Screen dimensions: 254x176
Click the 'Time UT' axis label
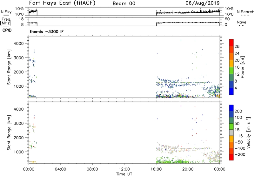[124, 174]
